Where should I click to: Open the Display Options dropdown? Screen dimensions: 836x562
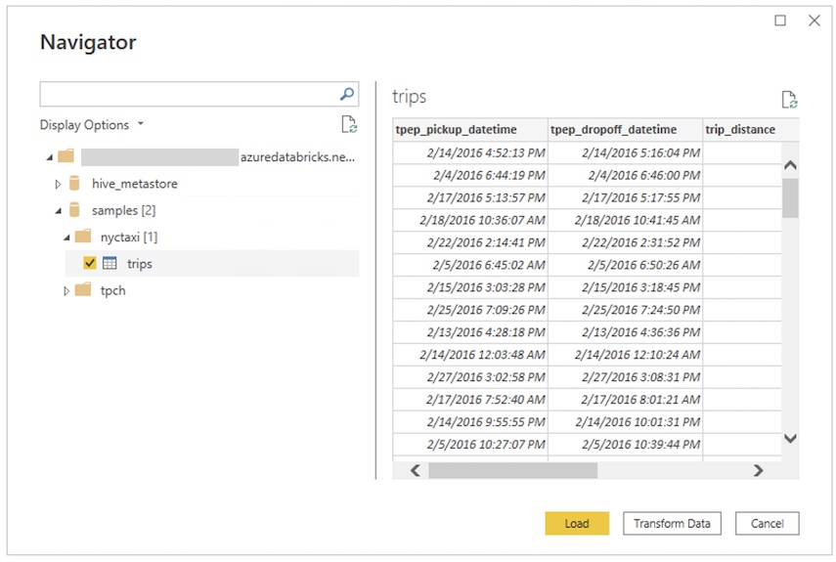point(92,125)
